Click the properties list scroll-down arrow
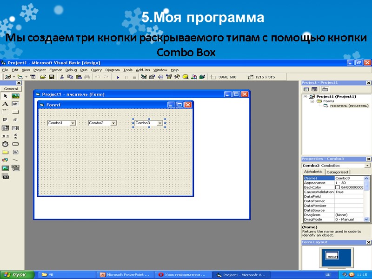The height and width of the screenshot is (279, 372). [366, 219]
